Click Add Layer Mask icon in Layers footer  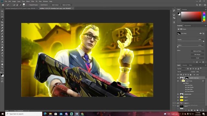click(x=191, y=110)
